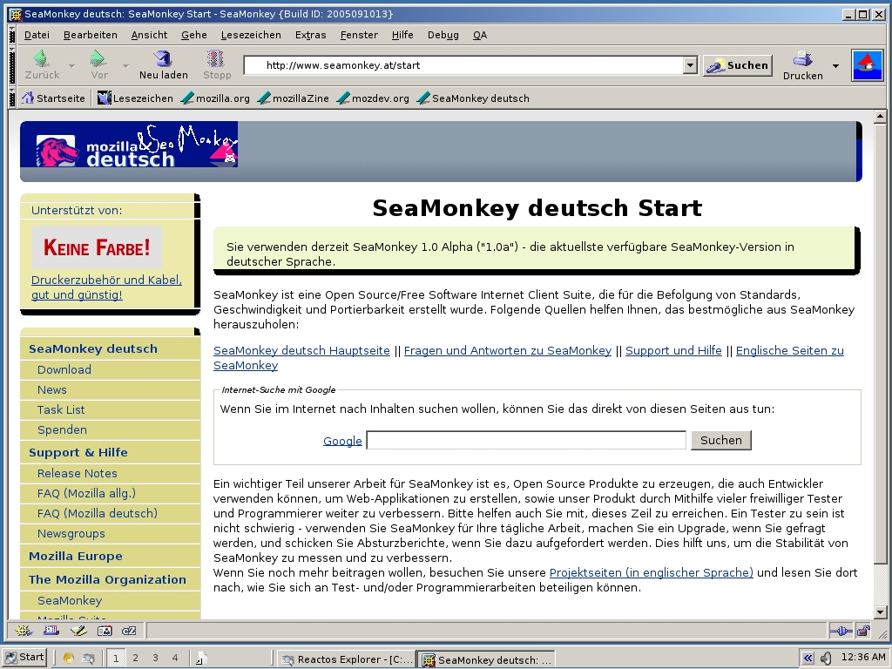Viewport: 892px width, 669px height.
Task: Open the Vor history dropdown arrow
Action: click(x=125, y=65)
